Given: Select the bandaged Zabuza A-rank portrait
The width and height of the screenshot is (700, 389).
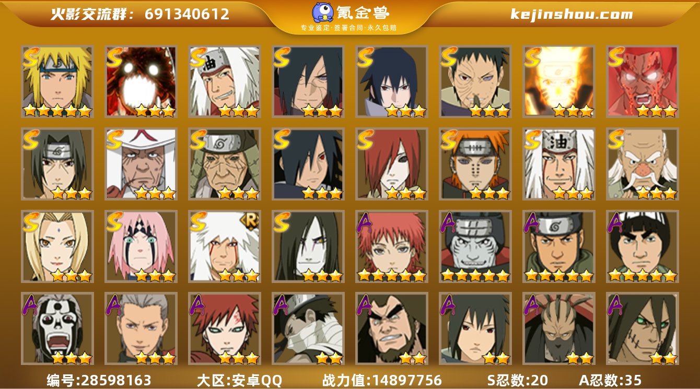Looking at the screenshot, I should click(308, 329).
